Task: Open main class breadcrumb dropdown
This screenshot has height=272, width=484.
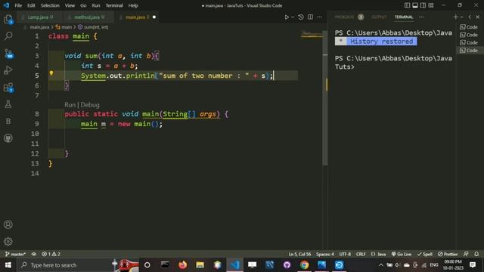Action: tap(64, 27)
